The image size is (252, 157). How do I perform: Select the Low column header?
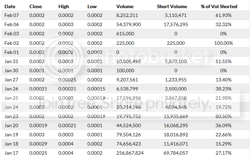[x=92, y=6]
